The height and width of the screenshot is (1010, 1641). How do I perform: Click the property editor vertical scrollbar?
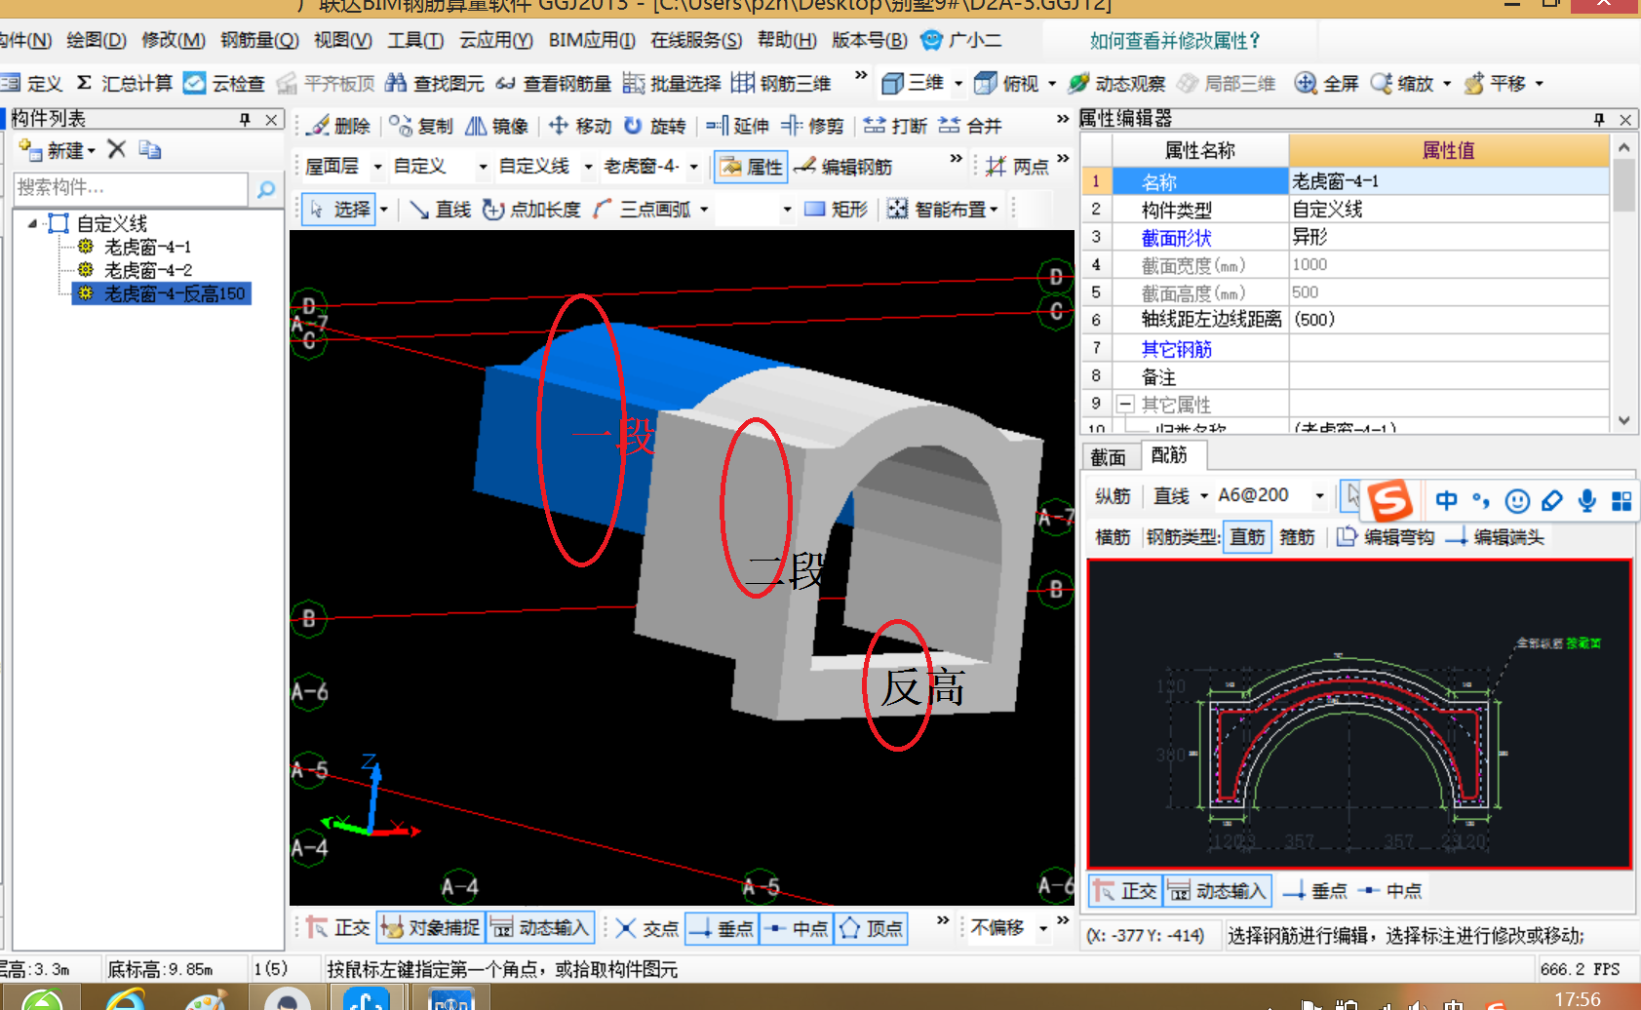pos(1623,285)
